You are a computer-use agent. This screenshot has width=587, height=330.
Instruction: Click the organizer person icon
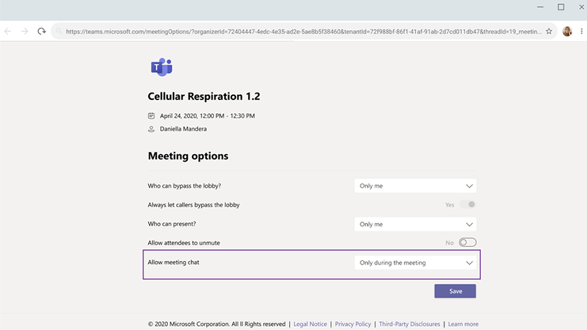tap(151, 129)
